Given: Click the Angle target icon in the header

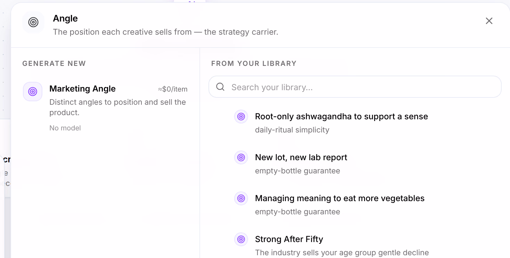Looking at the screenshot, I should pyautogui.click(x=33, y=22).
